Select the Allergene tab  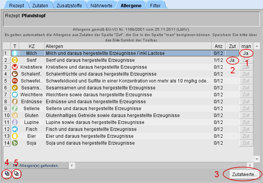click(131, 5)
